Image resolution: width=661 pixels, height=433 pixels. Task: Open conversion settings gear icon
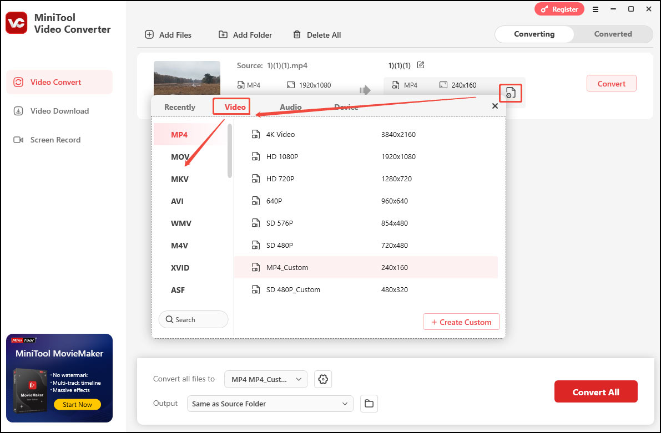pyautogui.click(x=323, y=379)
